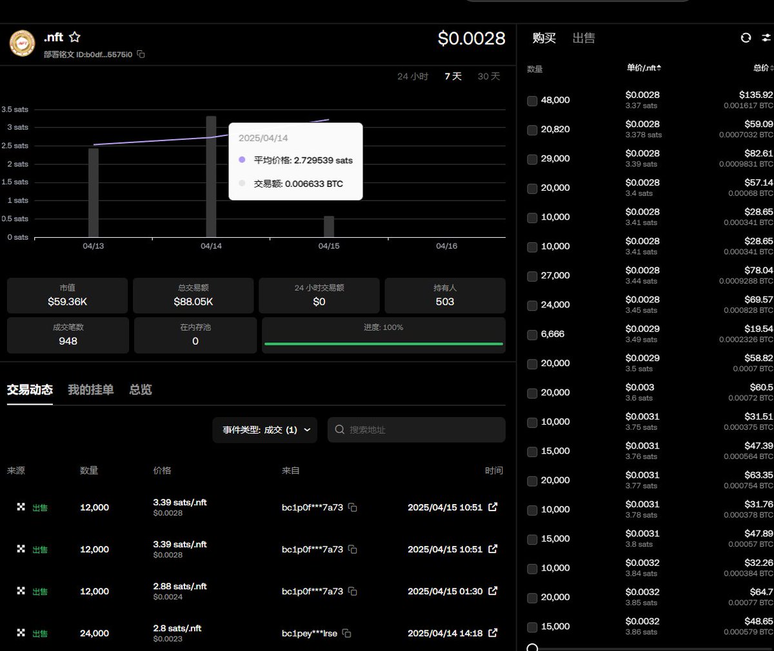
Task: Click the 市值 $59.36K card
Action: (67, 296)
